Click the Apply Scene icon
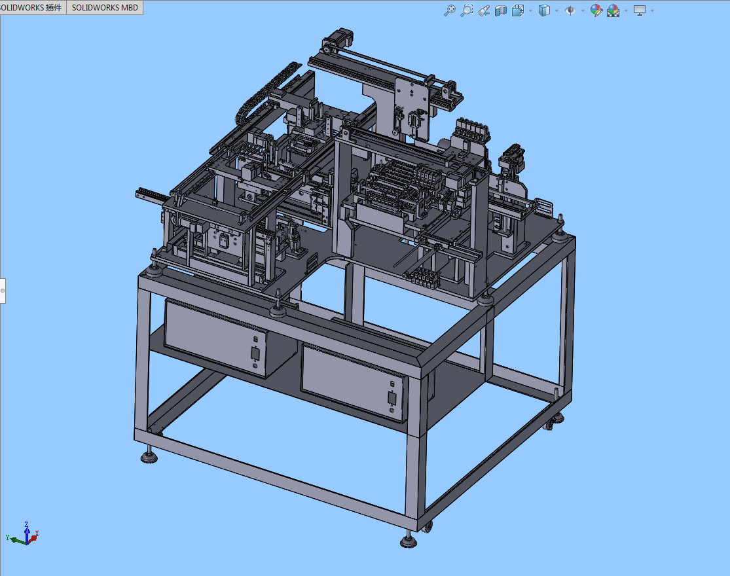 pos(613,10)
